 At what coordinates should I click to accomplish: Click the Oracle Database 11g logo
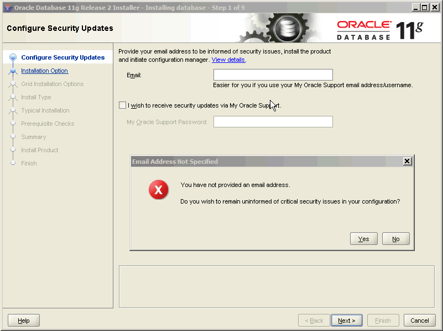pos(380,30)
